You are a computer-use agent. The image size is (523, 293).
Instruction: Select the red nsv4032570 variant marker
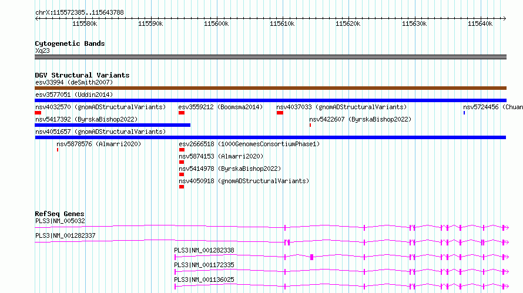pos(38,113)
